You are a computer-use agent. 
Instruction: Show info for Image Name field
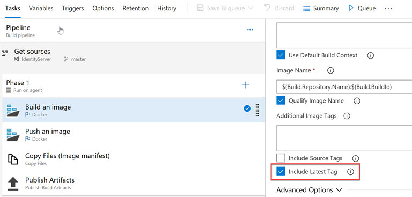tap(330, 70)
